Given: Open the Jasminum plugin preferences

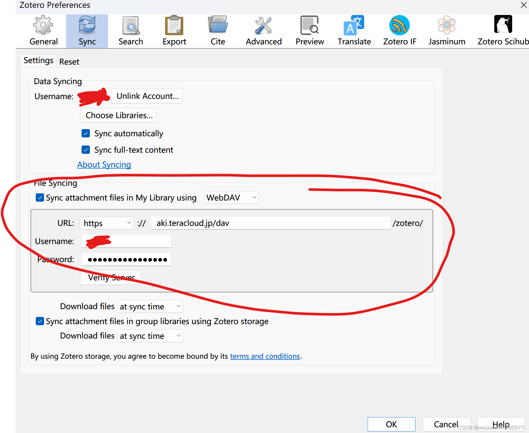Looking at the screenshot, I should 447,31.
